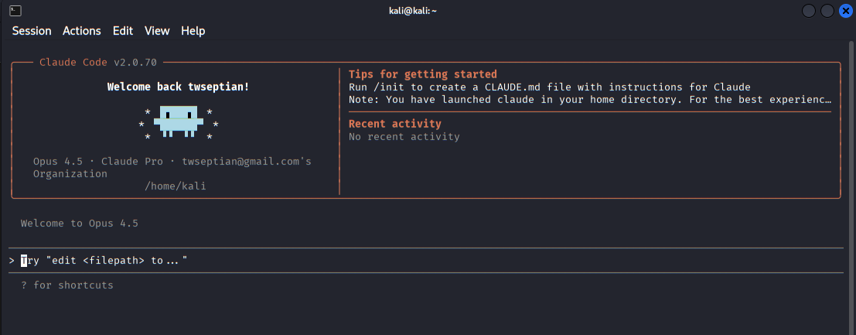Maximize the kali terminal window
Screen dimensions: 856x335
827,11
